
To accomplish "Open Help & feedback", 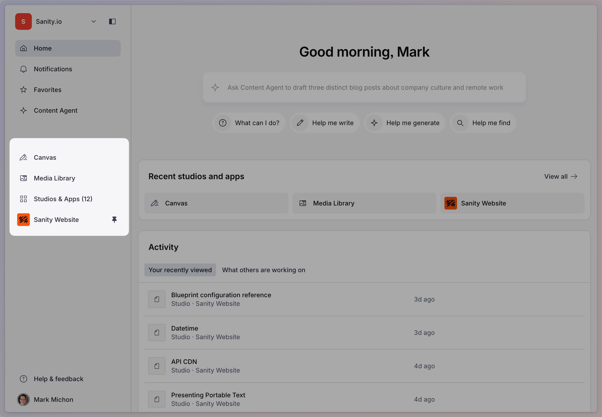I will coord(68,379).
